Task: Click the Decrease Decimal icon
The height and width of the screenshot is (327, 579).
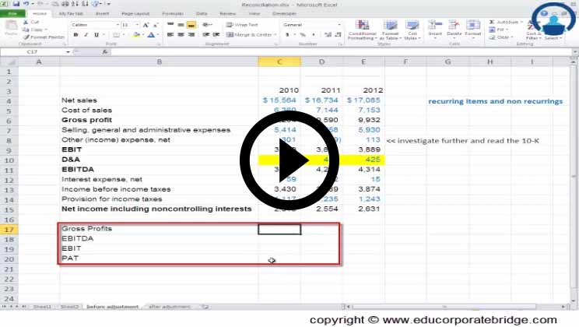Action: 338,35
